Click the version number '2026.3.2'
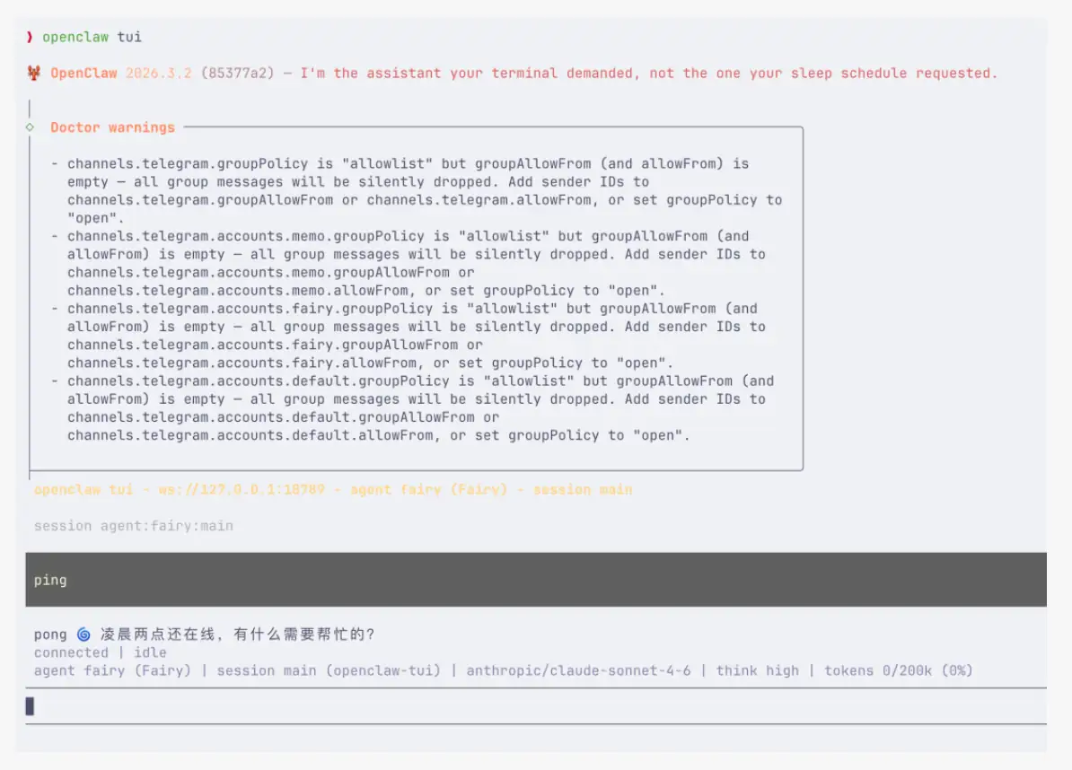The height and width of the screenshot is (770, 1072). tap(159, 73)
